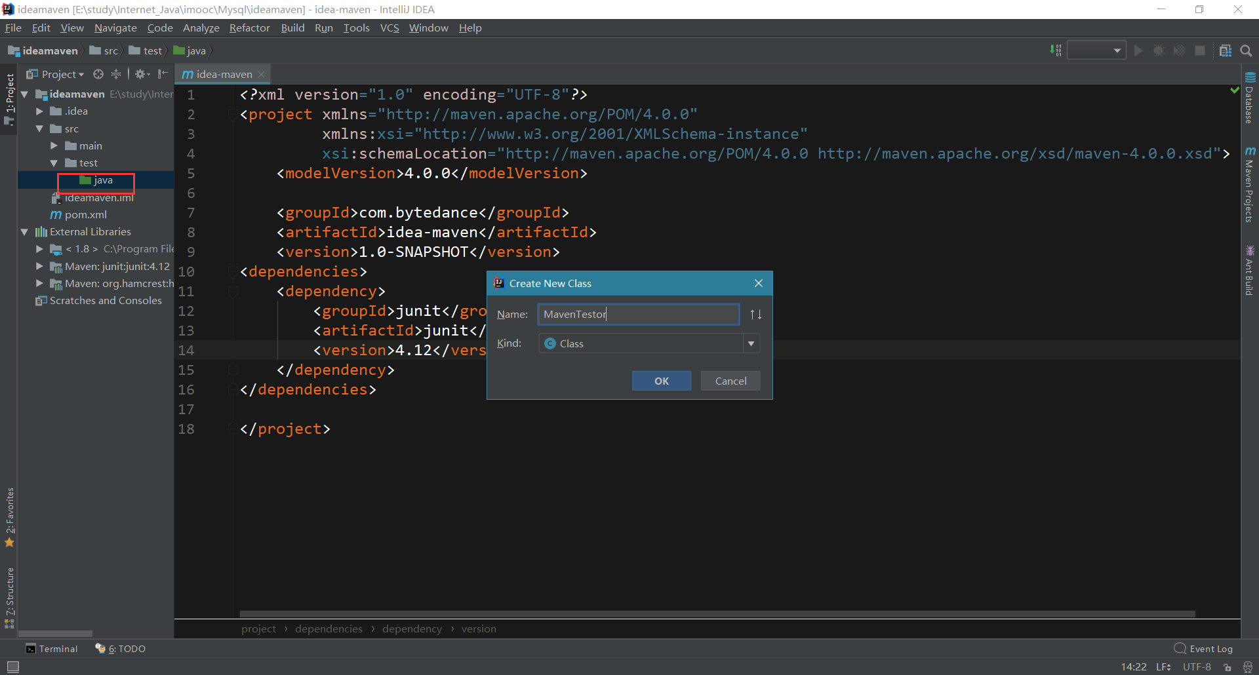1259x675 pixels.
Task: Open the Database tool window
Action: click(x=1250, y=97)
